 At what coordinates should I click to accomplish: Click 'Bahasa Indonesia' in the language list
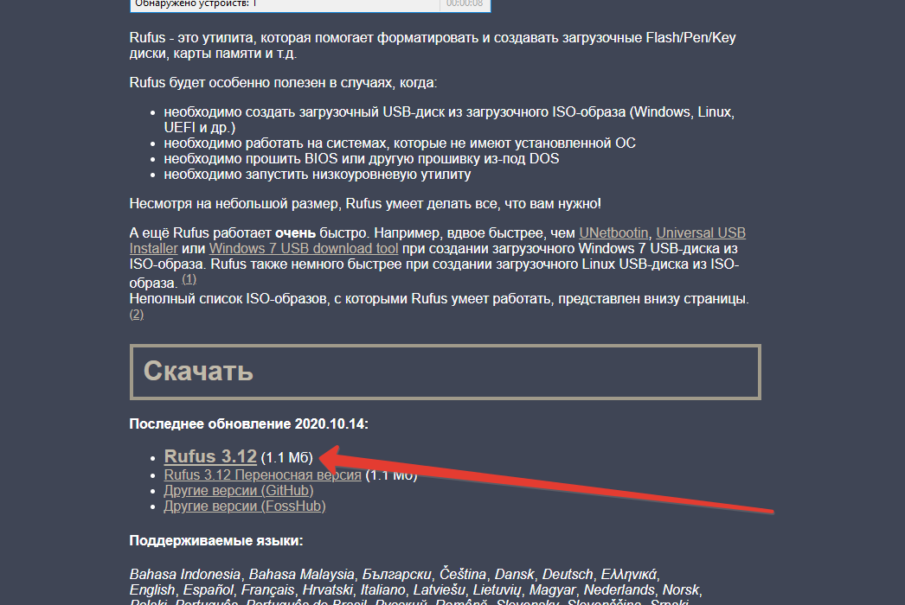[x=185, y=574]
